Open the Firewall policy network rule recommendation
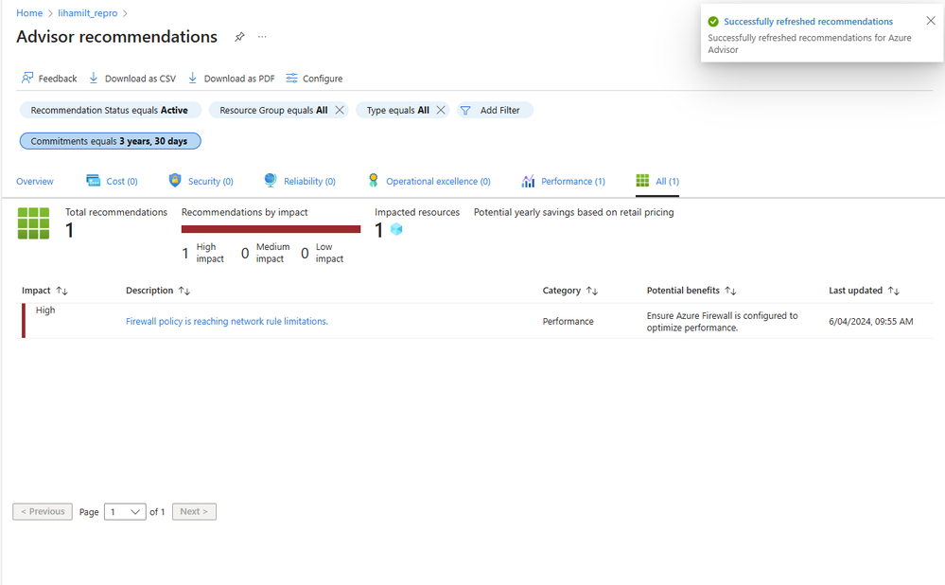The width and height of the screenshot is (945, 585). [227, 322]
